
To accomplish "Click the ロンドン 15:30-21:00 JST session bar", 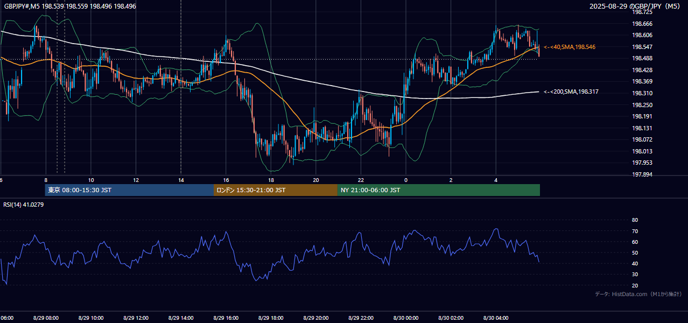I will (276, 190).
